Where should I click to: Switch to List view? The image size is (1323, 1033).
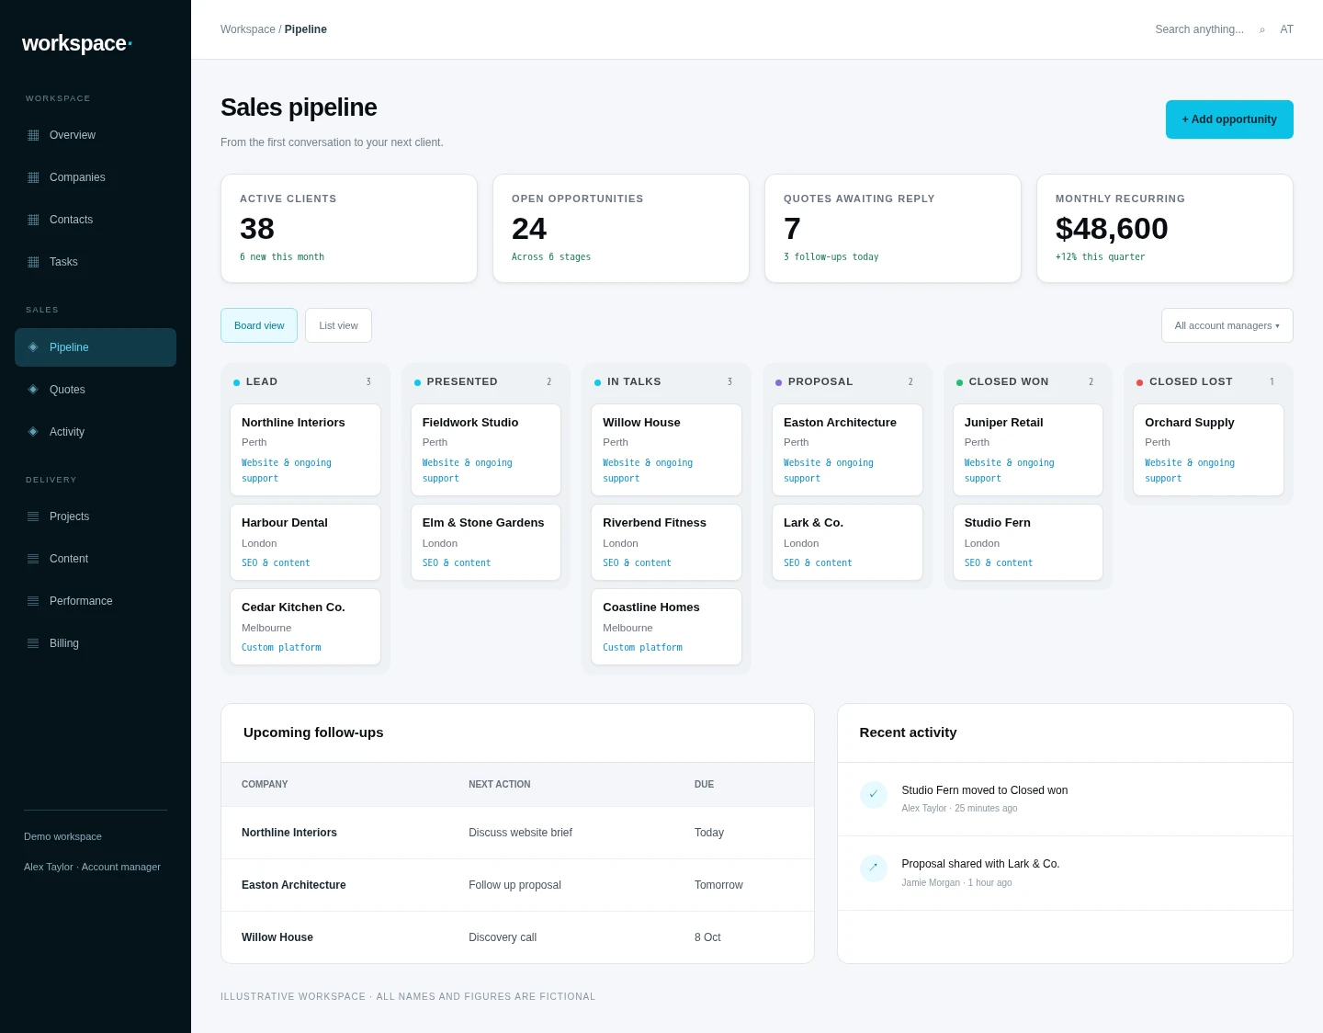coord(338,325)
